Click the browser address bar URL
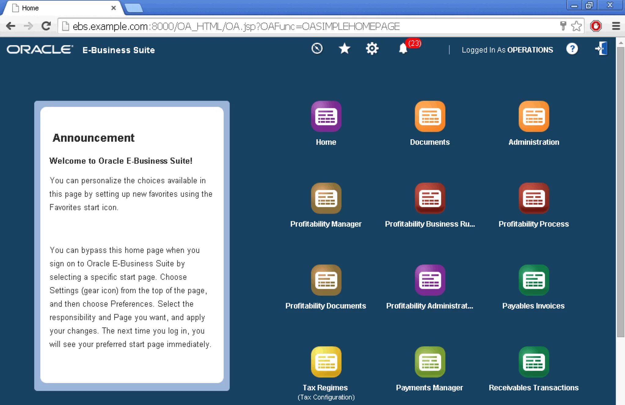 (235, 26)
